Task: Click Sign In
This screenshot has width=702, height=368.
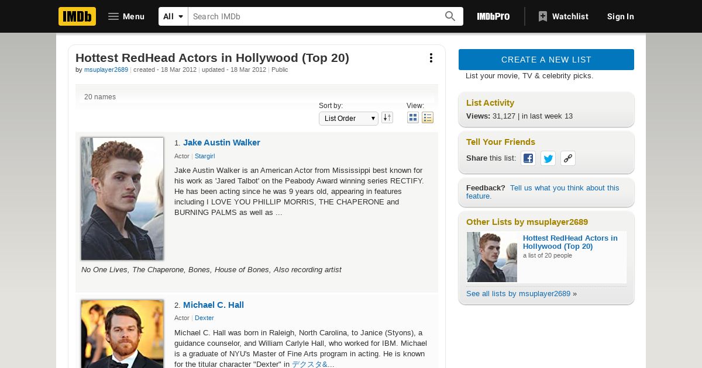Action: pos(621,16)
